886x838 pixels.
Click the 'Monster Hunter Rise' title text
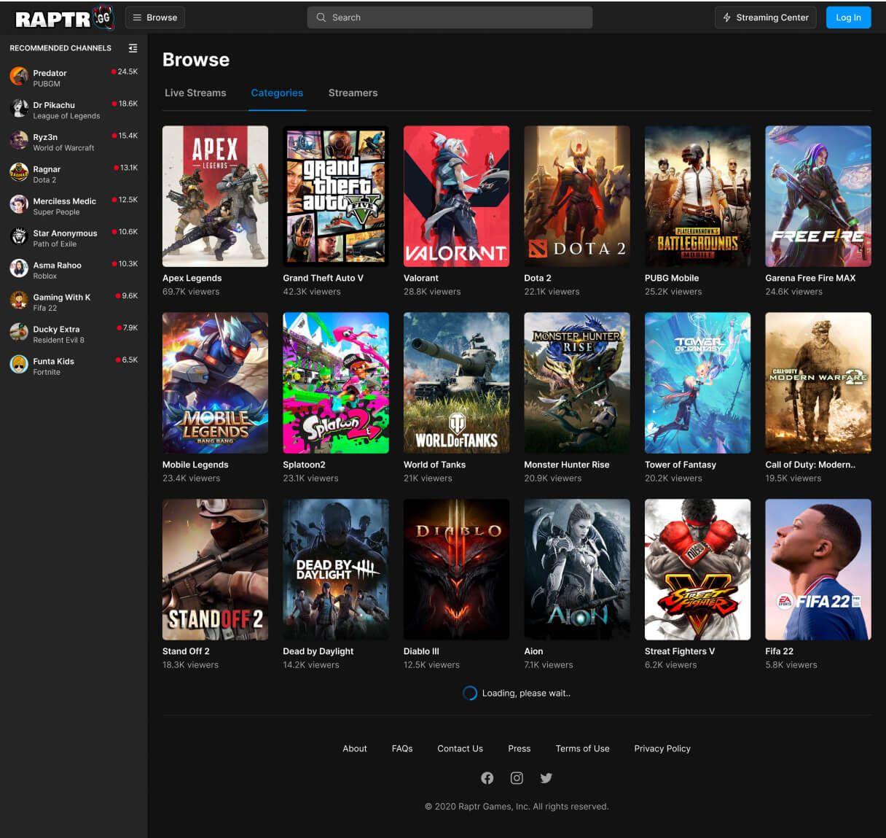567,465
